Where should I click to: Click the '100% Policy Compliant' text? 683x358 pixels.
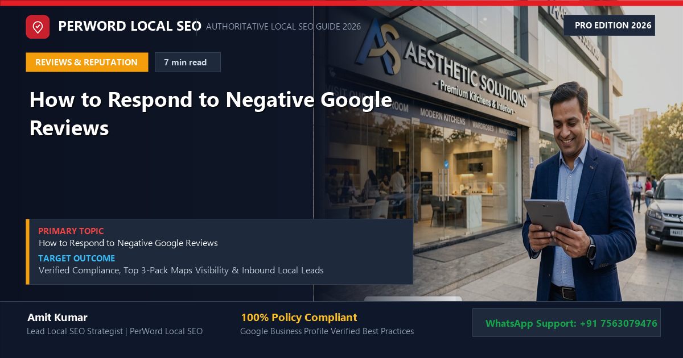click(x=299, y=318)
